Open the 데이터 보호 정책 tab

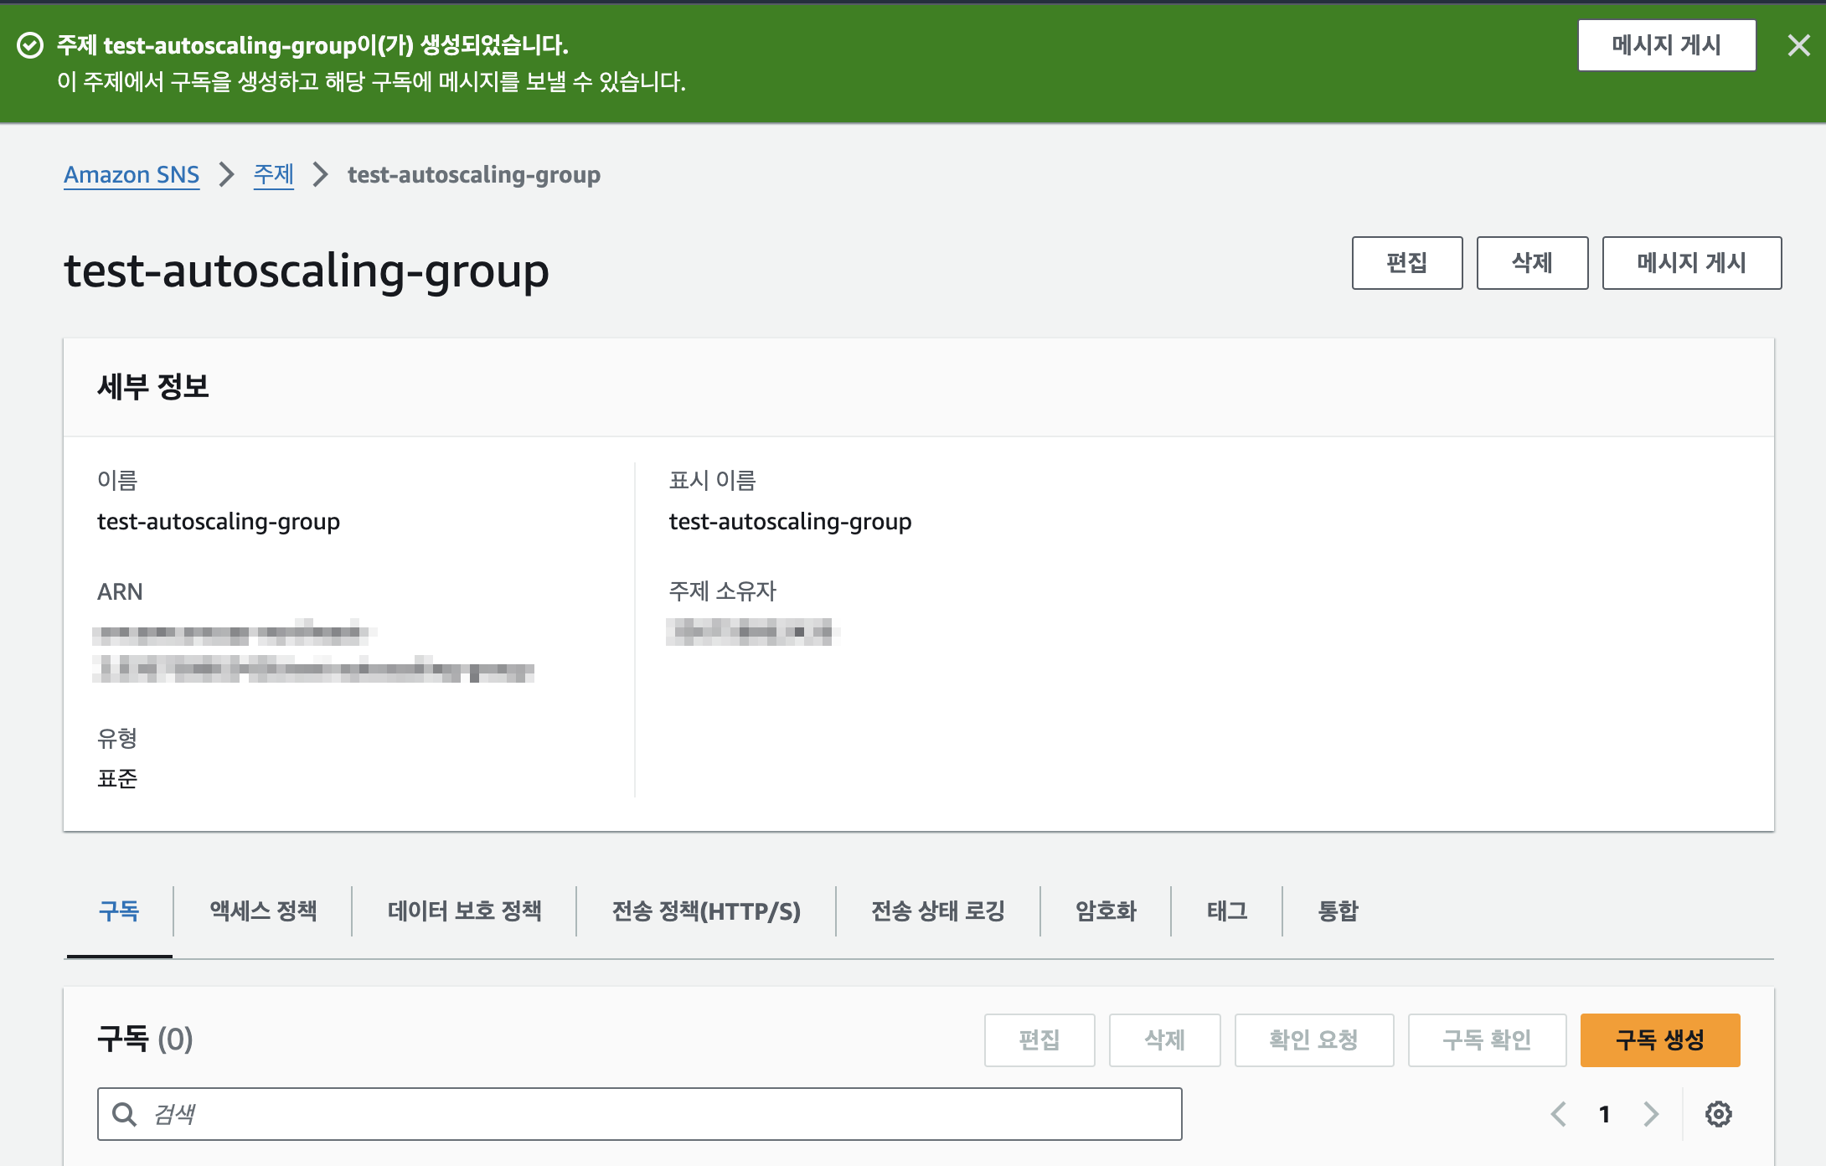pos(464,911)
